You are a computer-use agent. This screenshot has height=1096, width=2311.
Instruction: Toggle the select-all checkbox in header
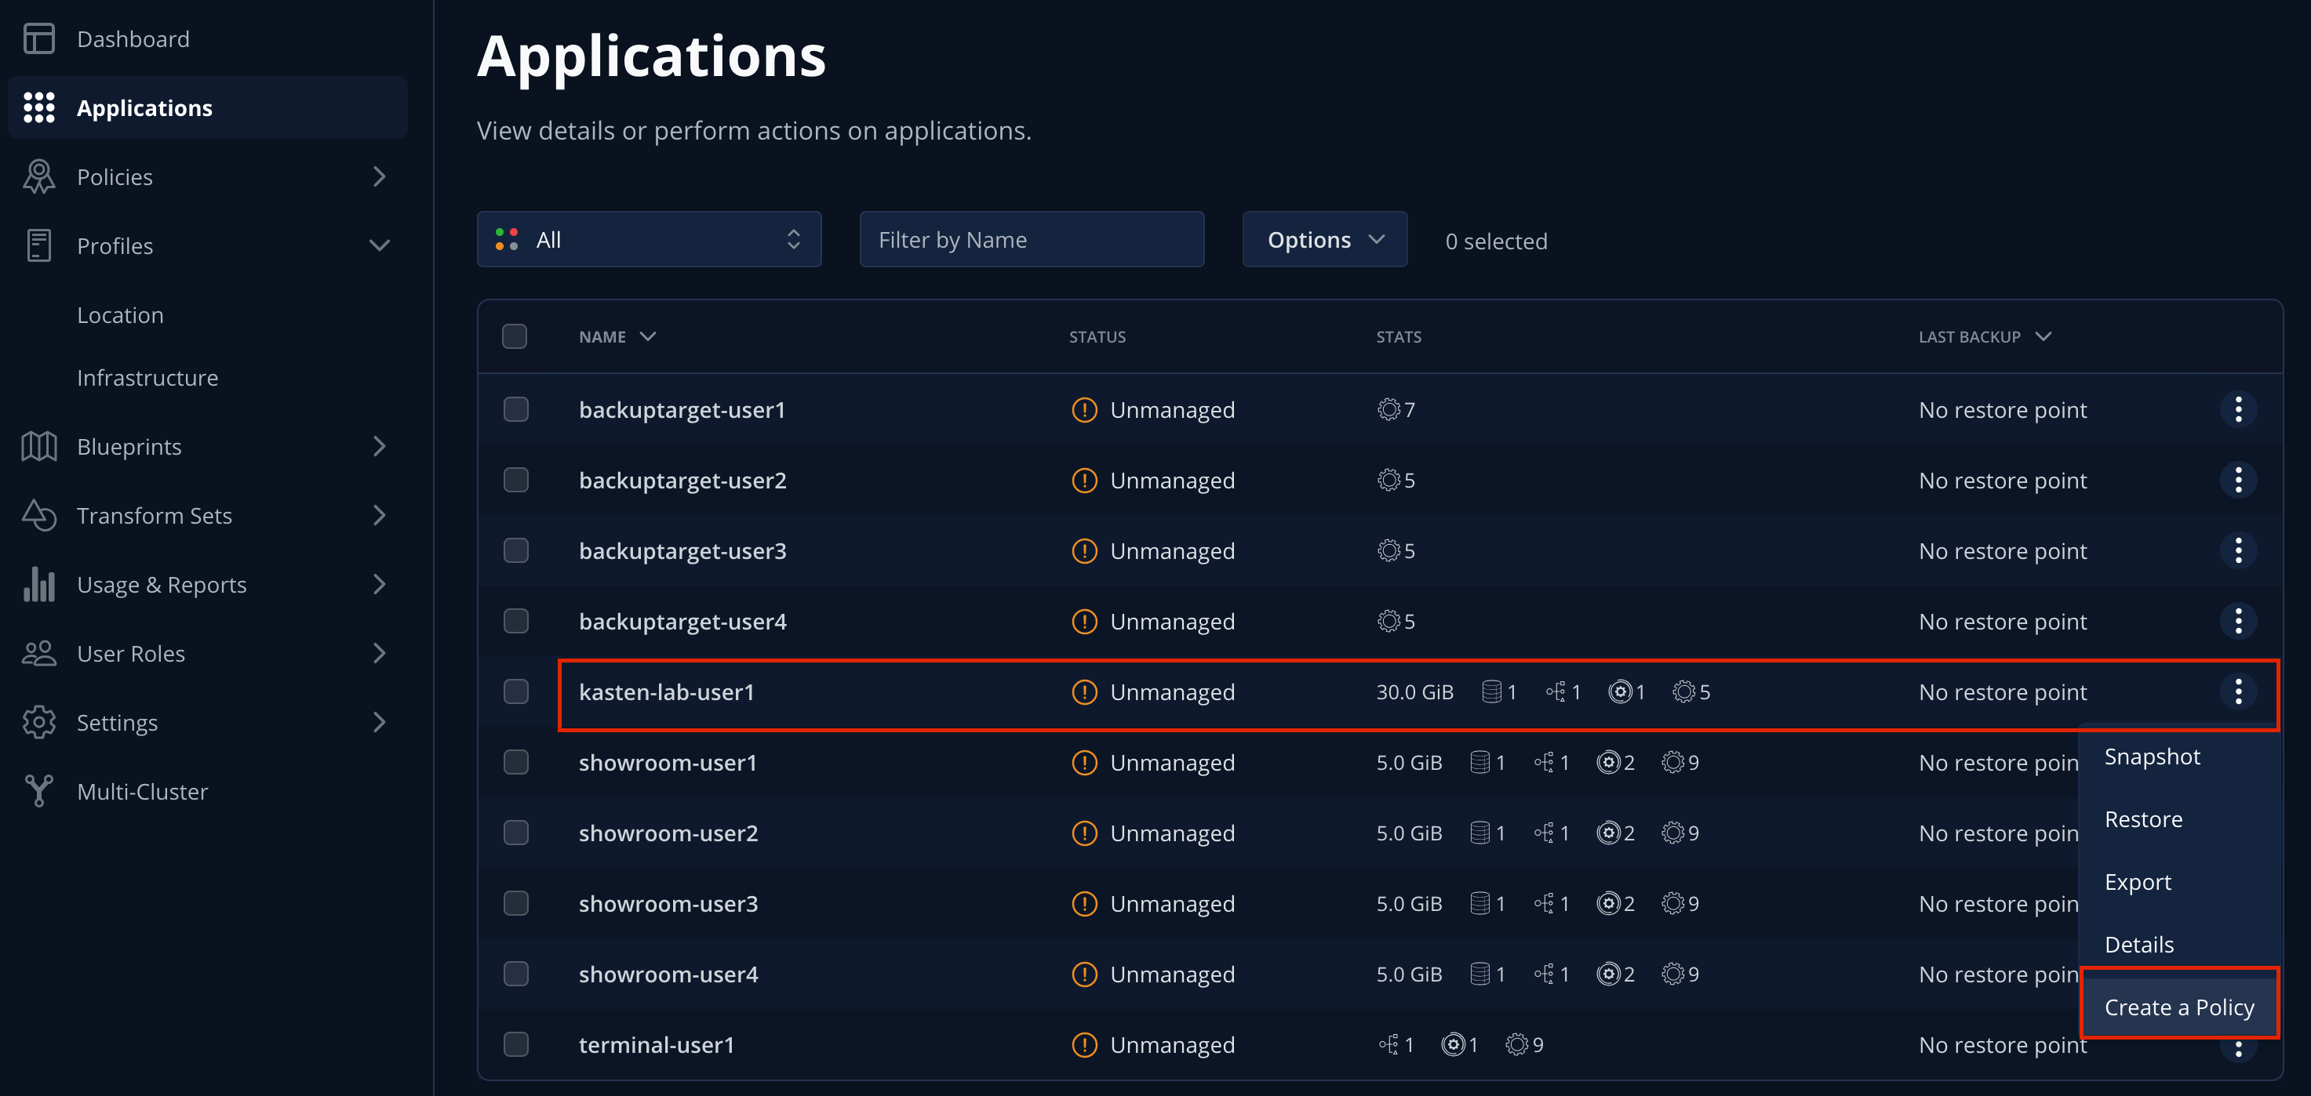click(x=515, y=336)
